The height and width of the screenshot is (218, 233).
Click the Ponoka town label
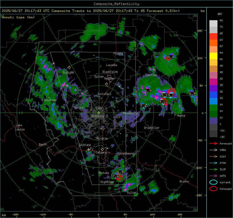[118, 53]
